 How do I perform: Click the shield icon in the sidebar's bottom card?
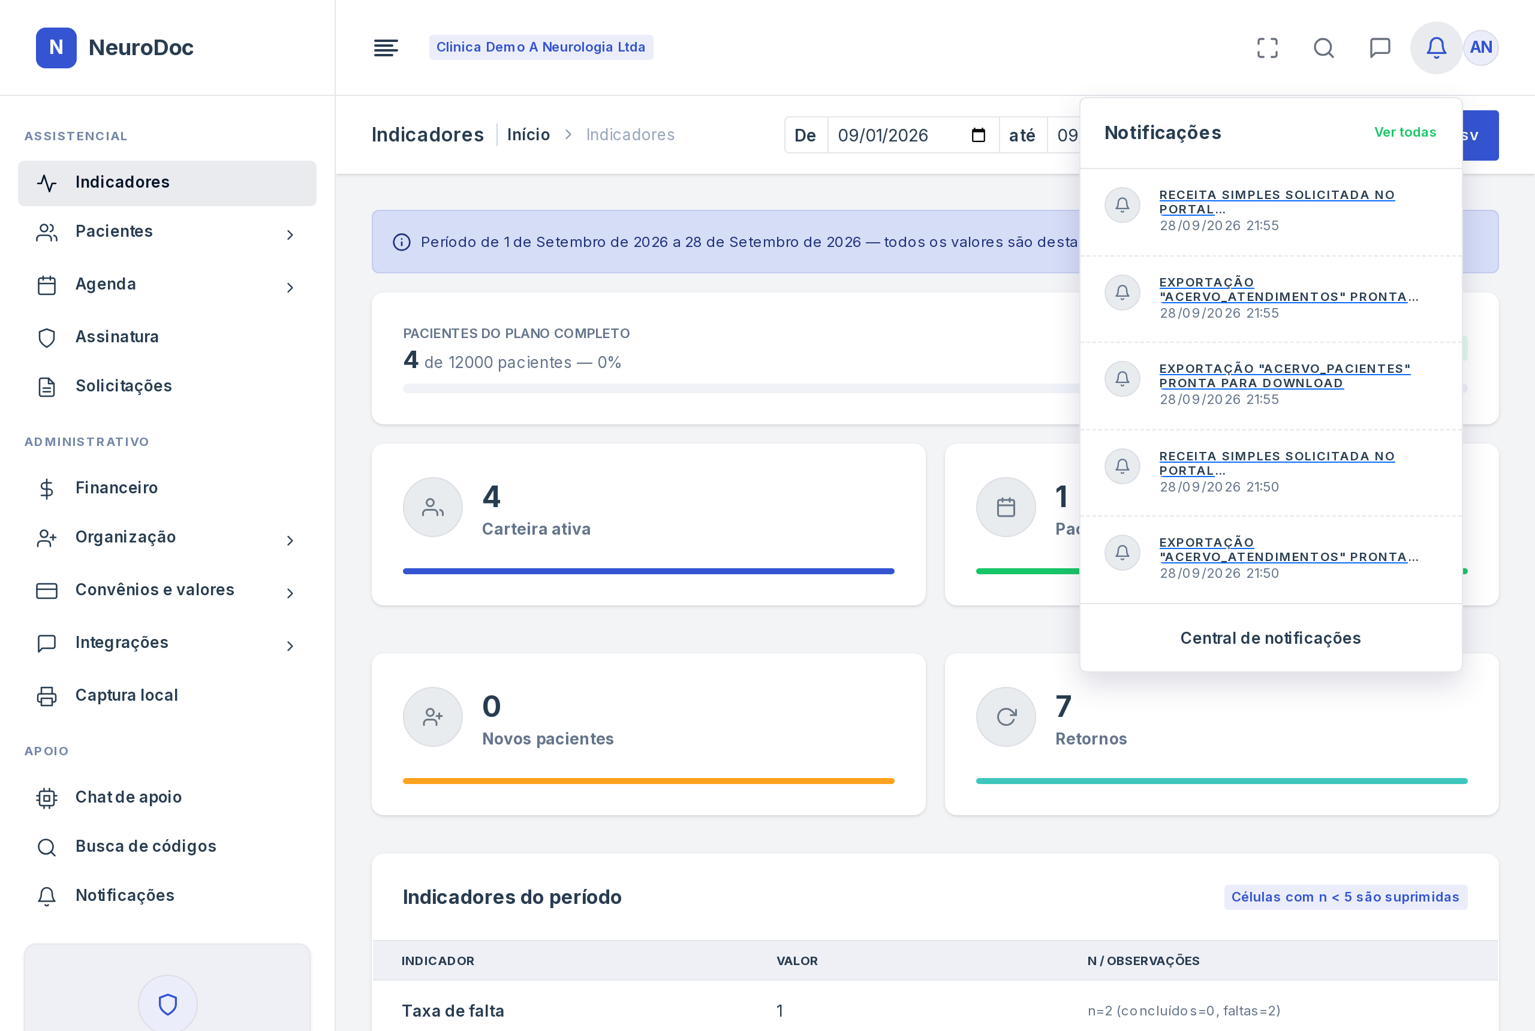(x=168, y=1004)
